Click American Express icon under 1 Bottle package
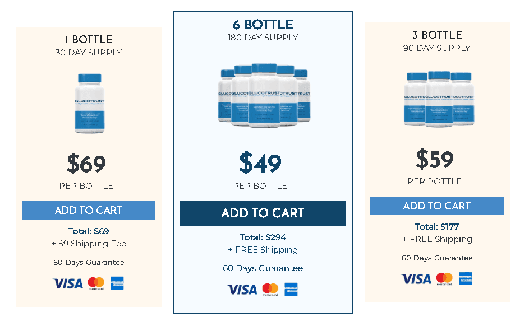The image size is (529, 317). [117, 283]
